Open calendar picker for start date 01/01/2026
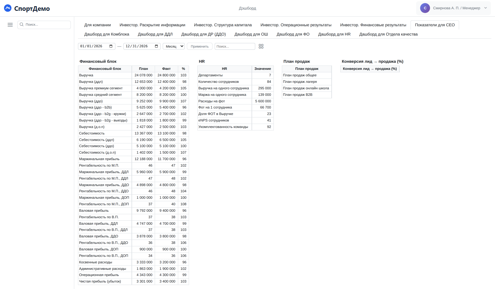 click(x=111, y=46)
